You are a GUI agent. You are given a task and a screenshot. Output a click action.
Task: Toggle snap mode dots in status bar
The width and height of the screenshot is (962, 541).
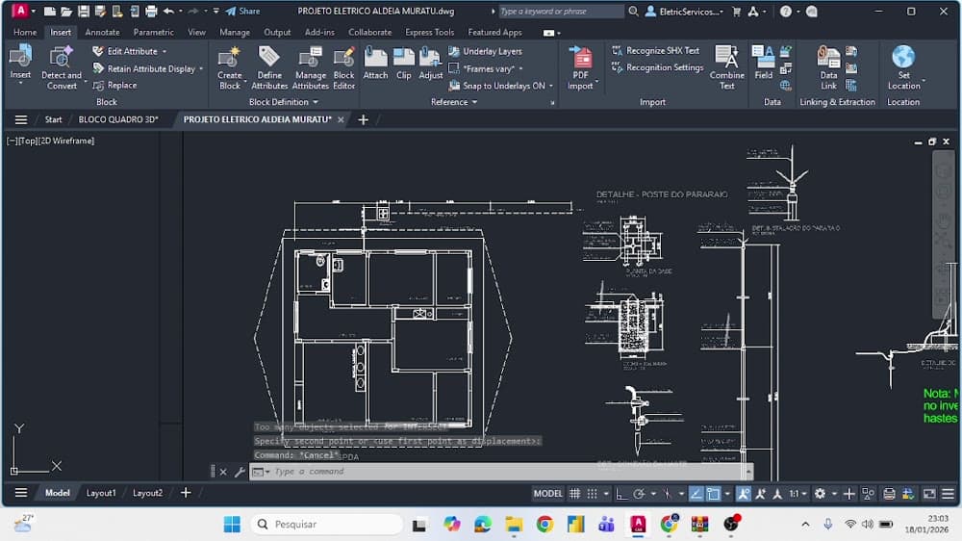coord(592,493)
